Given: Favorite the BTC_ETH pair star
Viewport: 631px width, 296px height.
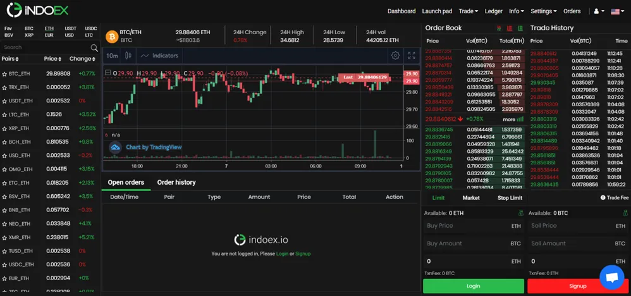Looking at the screenshot, I should (x=4, y=74).
